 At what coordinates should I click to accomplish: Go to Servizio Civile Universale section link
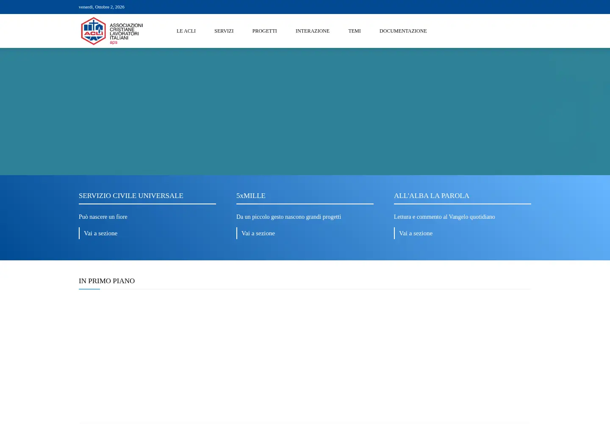click(x=100, y=233)
